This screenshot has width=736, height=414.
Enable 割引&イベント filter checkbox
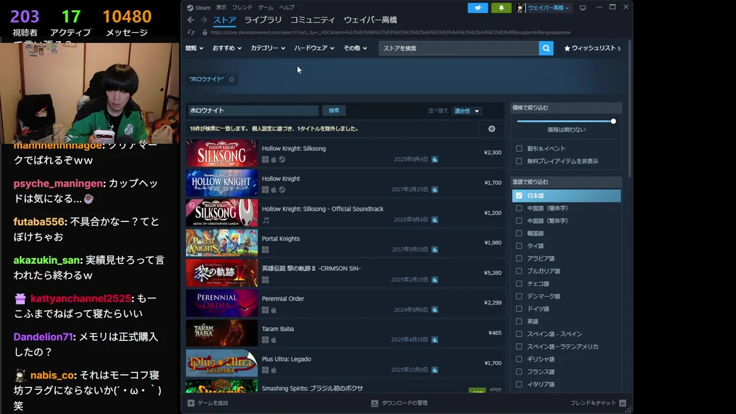[x=519, y=148]
